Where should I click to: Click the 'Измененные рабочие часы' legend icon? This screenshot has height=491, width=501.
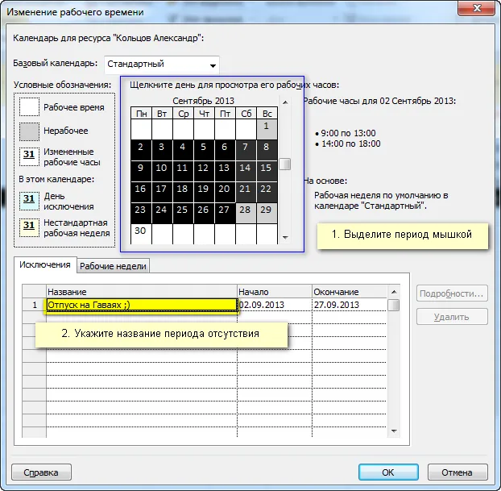(x=29, y=156)
